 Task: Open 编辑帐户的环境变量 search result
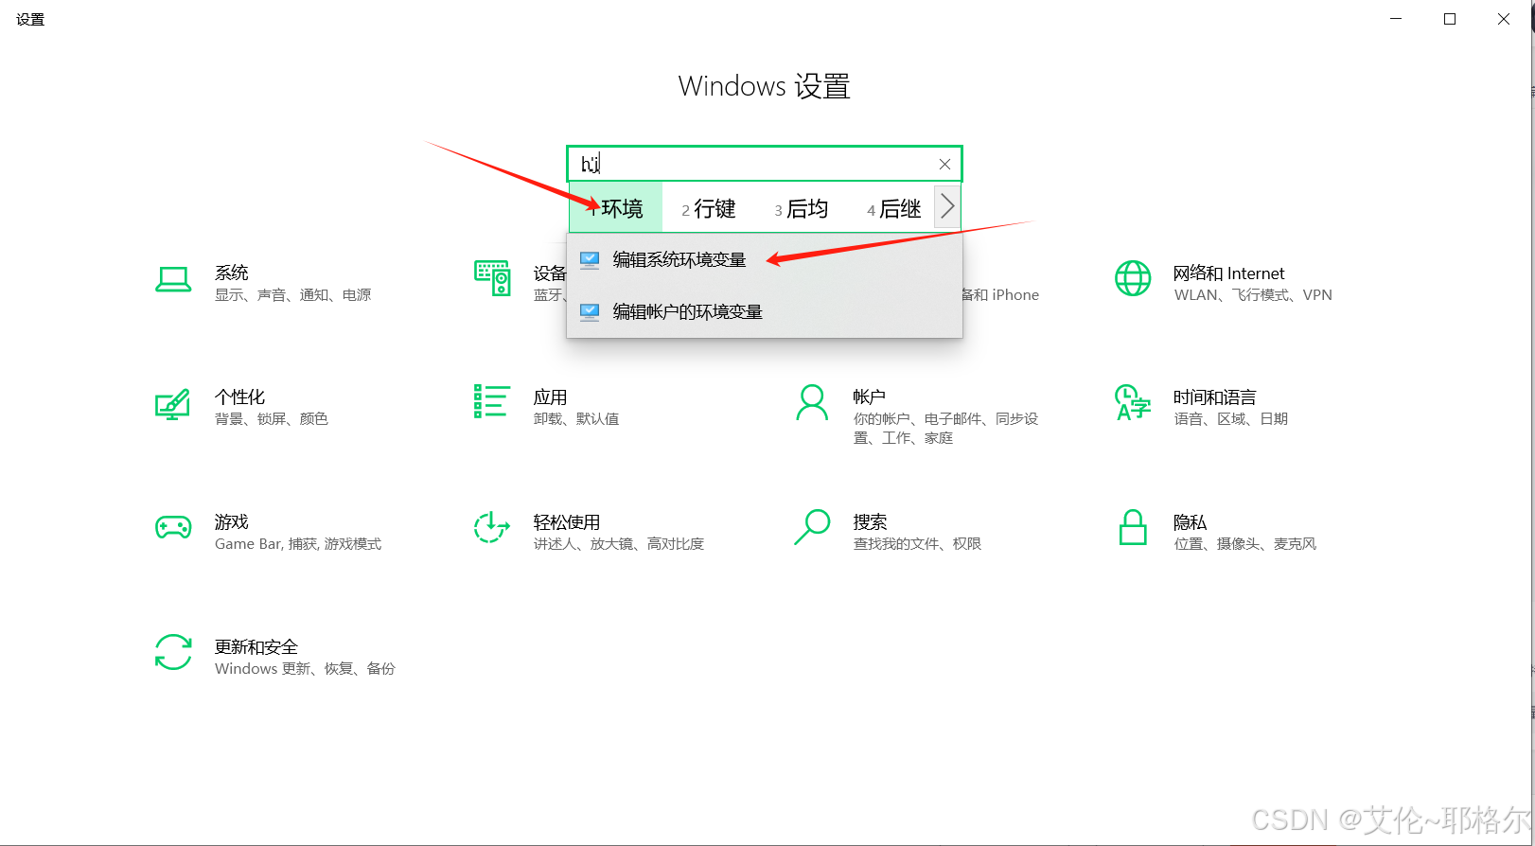pos(765,311)
